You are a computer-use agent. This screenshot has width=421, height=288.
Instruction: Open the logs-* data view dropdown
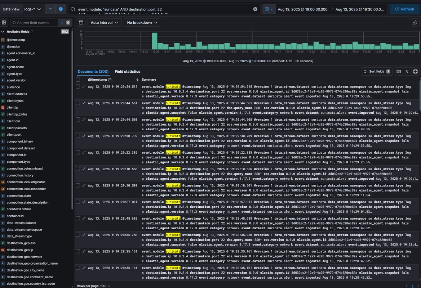(x=32, y=9)
